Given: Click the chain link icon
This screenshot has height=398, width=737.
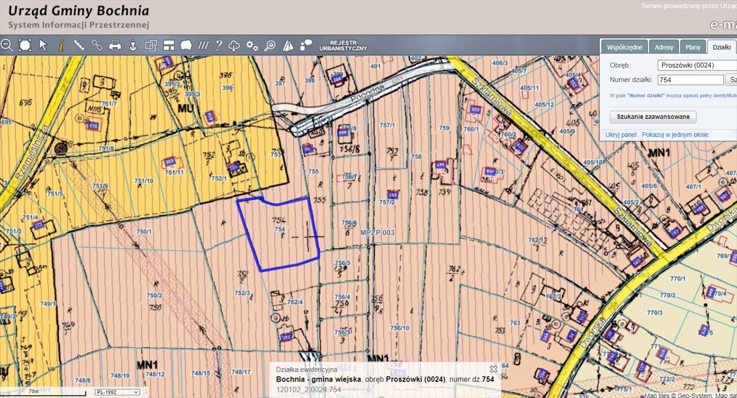Looking at the screenshot, I should click(97, 45).
